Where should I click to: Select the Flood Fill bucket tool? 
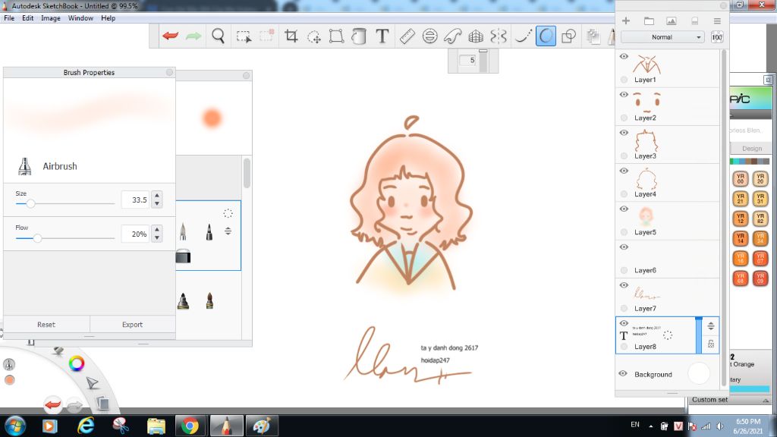click(359, 36)
